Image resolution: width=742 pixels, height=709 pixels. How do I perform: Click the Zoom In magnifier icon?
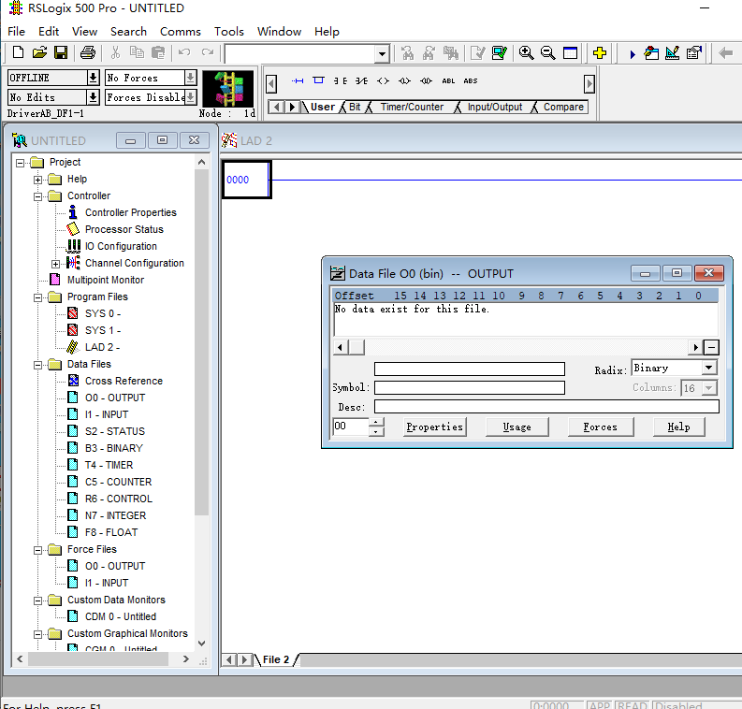click(x=527, y=53)
